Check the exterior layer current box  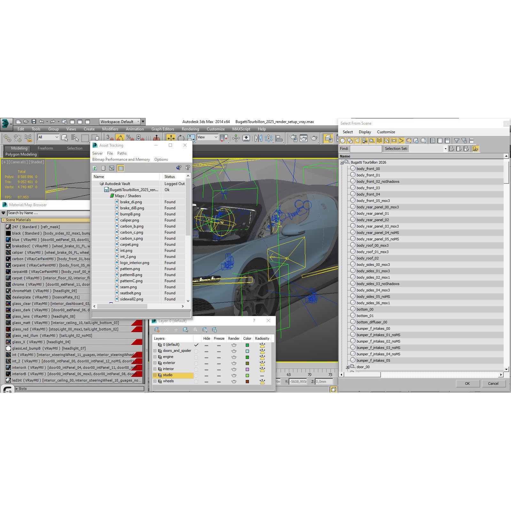click(196, 363)
